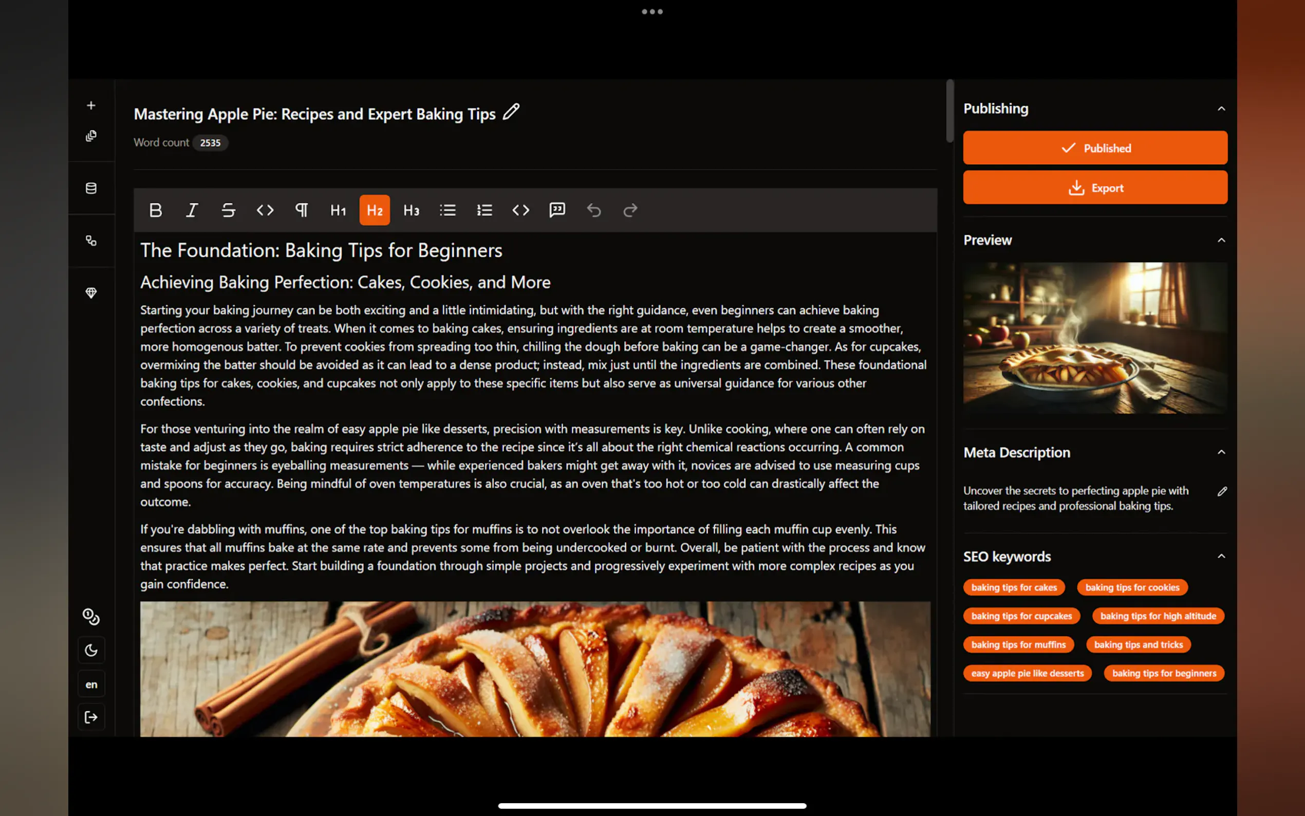Click the redo arrow in toolbar
Viewport: 1305px width, 816px height.
[630, 210]
